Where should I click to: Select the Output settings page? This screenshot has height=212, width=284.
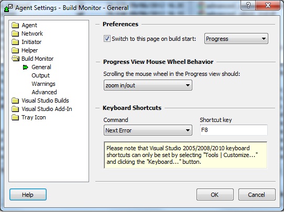[40, 75]
